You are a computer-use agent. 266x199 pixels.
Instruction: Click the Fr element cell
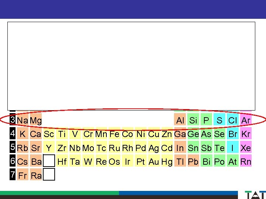point(23,174)
